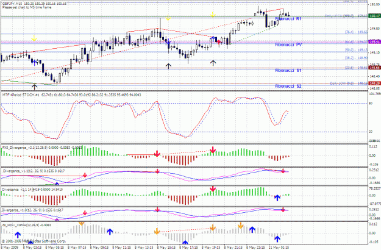Select the (38.2) - 148.90 retracement label
The image size is (381, 250).
[x=356, y=58]
